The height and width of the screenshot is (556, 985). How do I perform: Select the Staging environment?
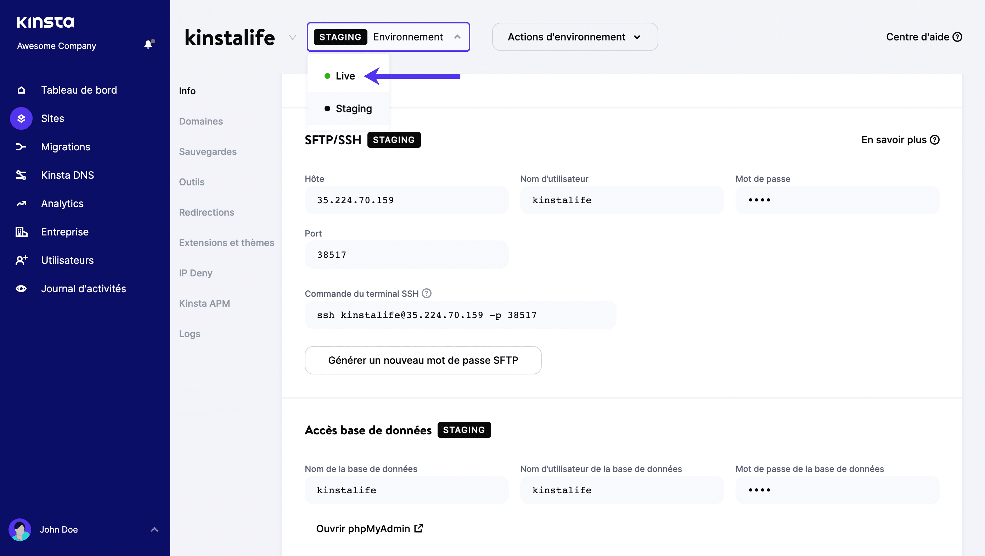point(353,108)
